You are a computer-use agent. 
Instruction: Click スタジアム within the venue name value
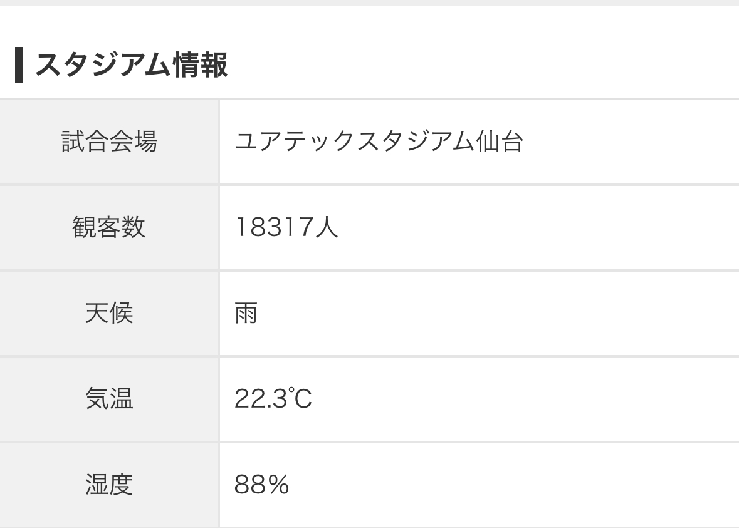tap(409, 142)
